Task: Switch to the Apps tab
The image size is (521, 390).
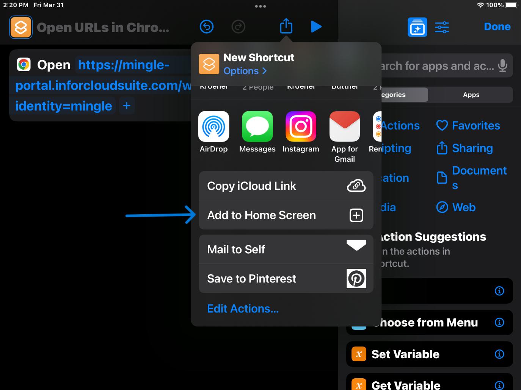Action: [x=471, y=95]
